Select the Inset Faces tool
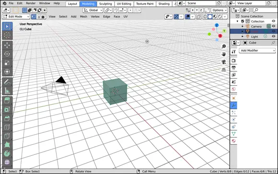 pyautogui.click(x=7, y=109)
